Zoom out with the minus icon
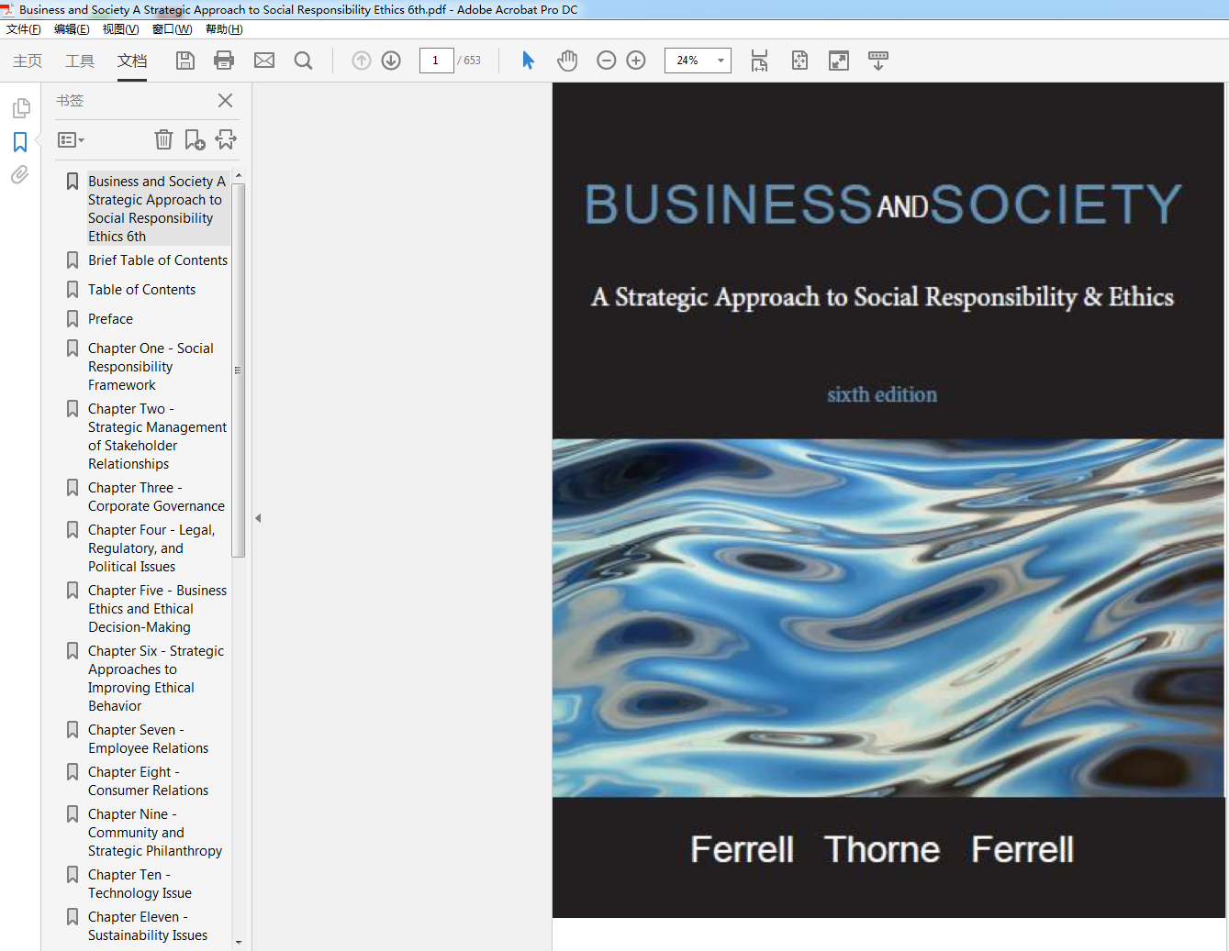The width and height of the screenshot is (1229, 951). tap(606, 61)
